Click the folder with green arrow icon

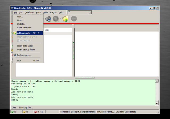coord(65,19)
